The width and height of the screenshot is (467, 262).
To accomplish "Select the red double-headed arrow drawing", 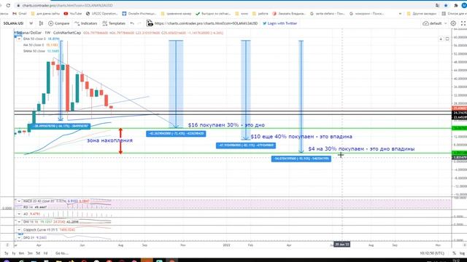I will point(120,141).
